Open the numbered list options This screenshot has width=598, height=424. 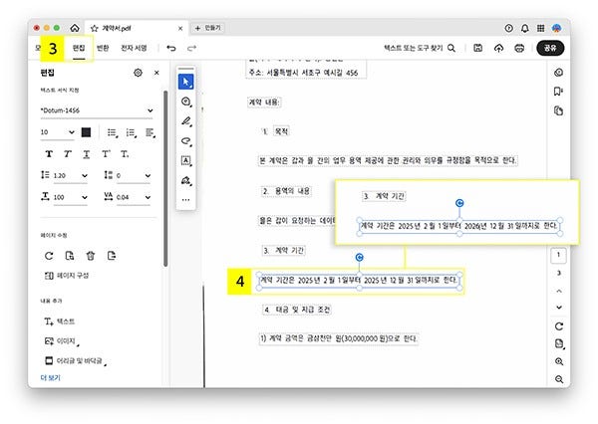pos(132,132)
